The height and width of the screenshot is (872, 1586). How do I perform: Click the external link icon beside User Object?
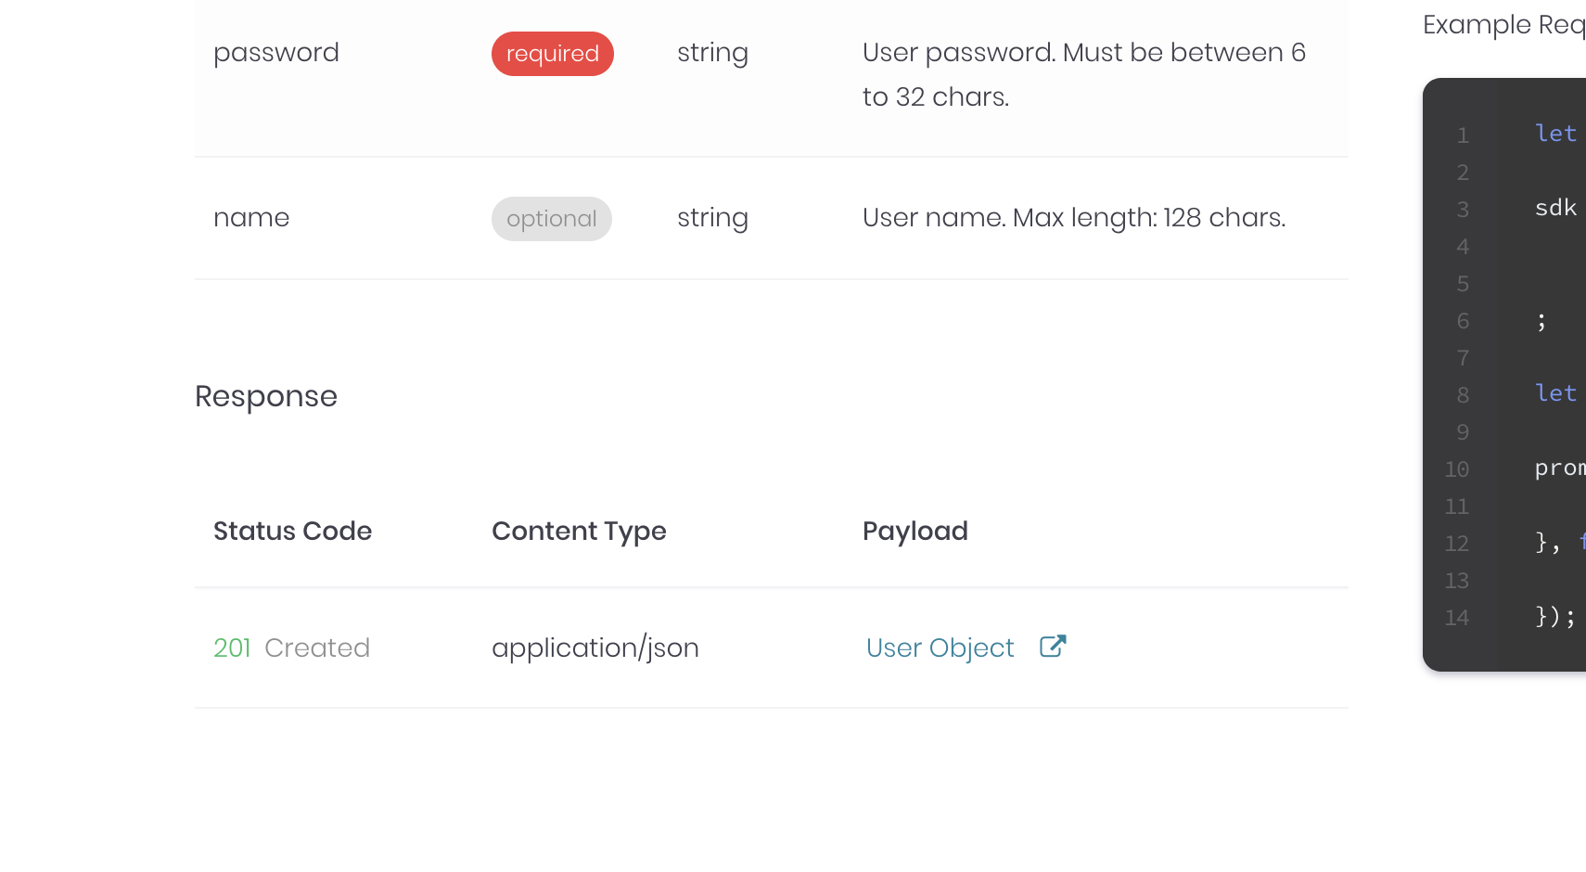[x=1053, y=647]
